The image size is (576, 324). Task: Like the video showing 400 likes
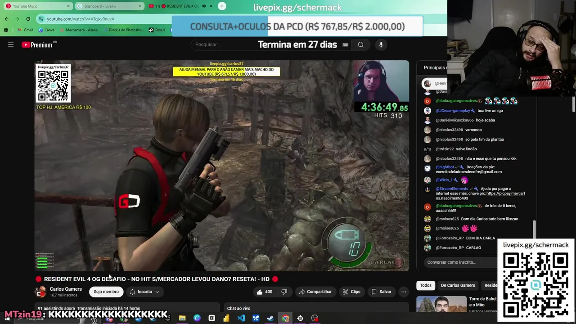coord(264,292)
